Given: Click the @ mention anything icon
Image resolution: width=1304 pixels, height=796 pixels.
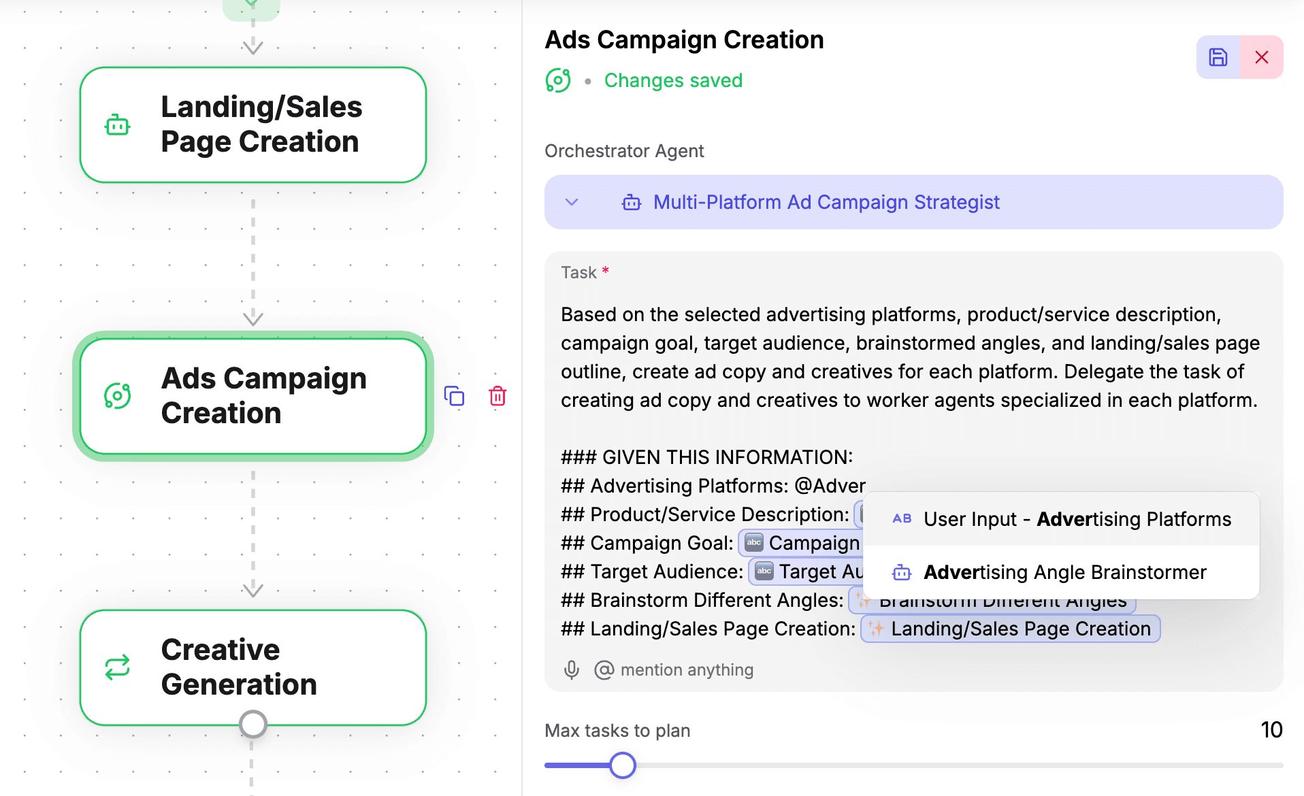Looking at the screenshot, I should click(604, 670).
